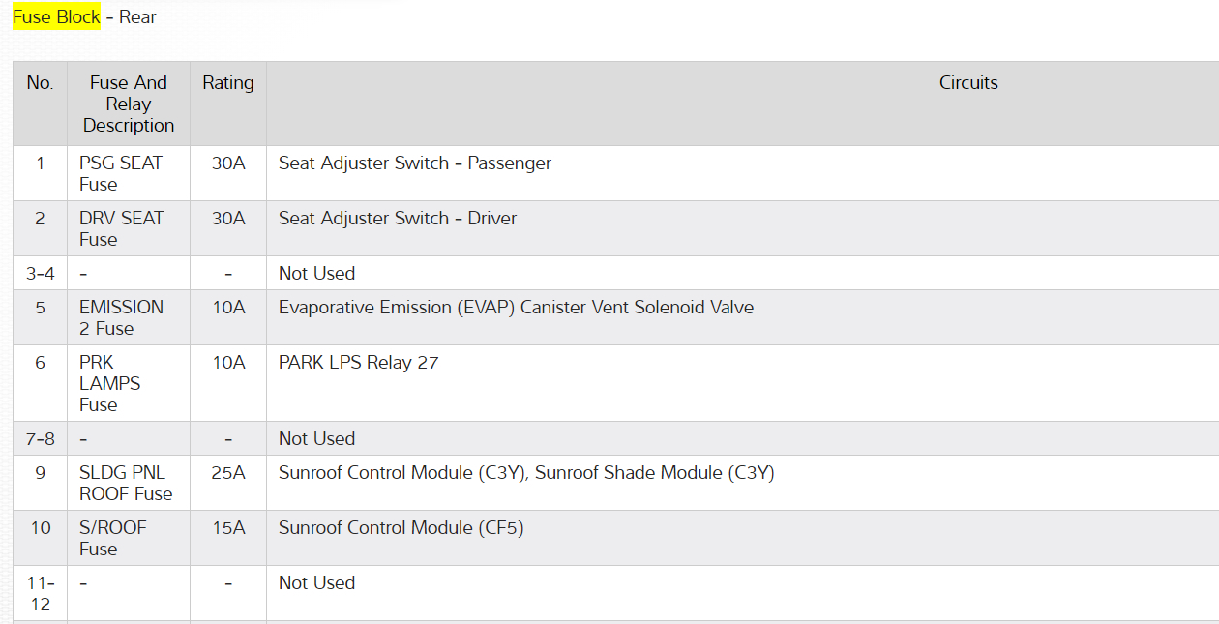Click the 25A rating cell
Image resolution: width=1219 pixels, height=624 pixels.
pyautogui.click(x=228, y=473)
